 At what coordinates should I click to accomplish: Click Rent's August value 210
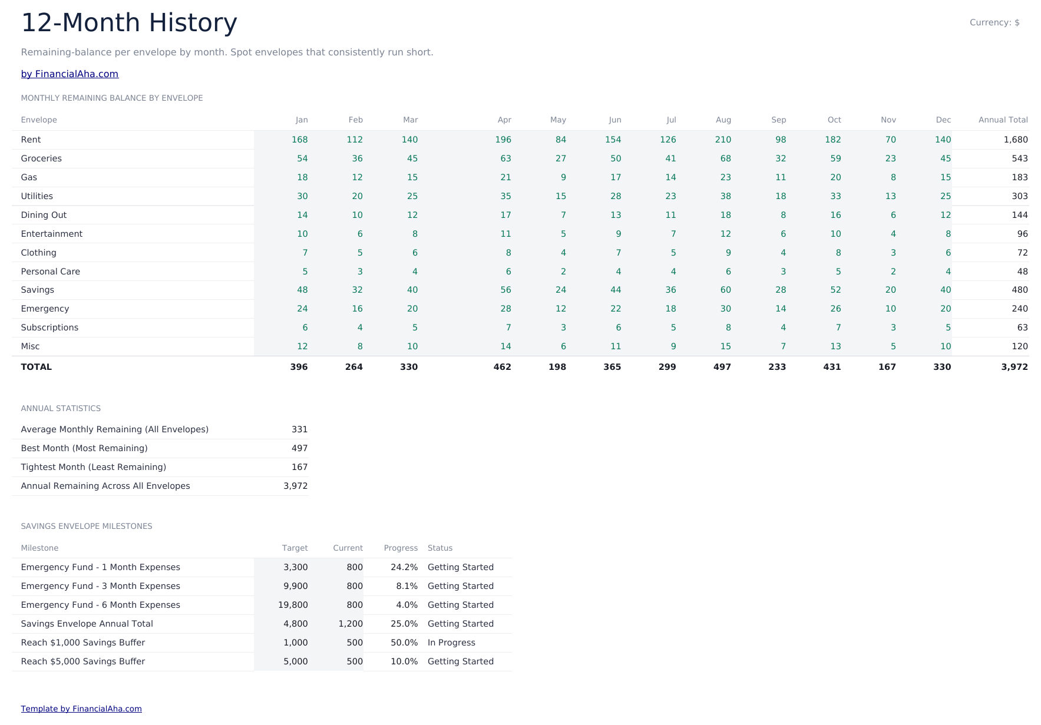(x=723, y=140)
